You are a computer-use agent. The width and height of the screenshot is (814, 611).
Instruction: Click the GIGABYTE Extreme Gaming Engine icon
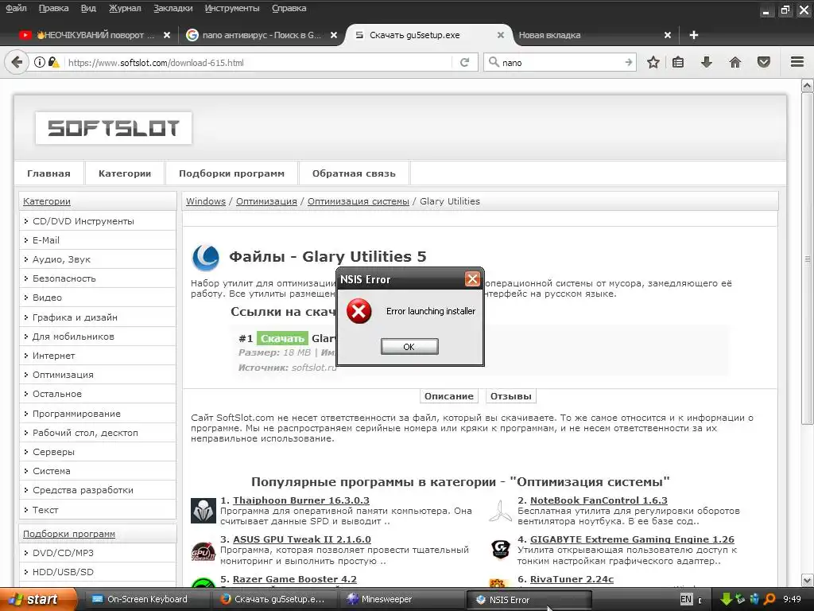click(501, 549)
